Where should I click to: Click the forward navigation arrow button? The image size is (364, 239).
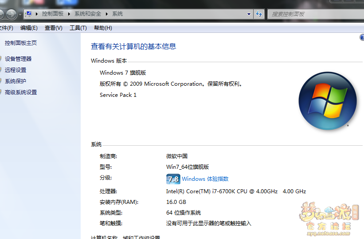point(11,14)
